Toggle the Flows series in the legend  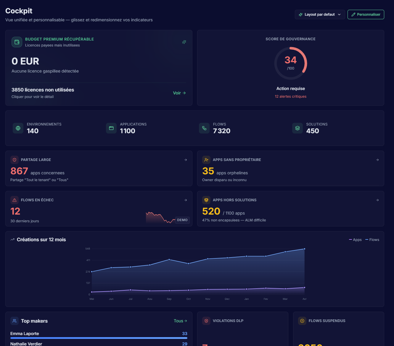(372, 239)
